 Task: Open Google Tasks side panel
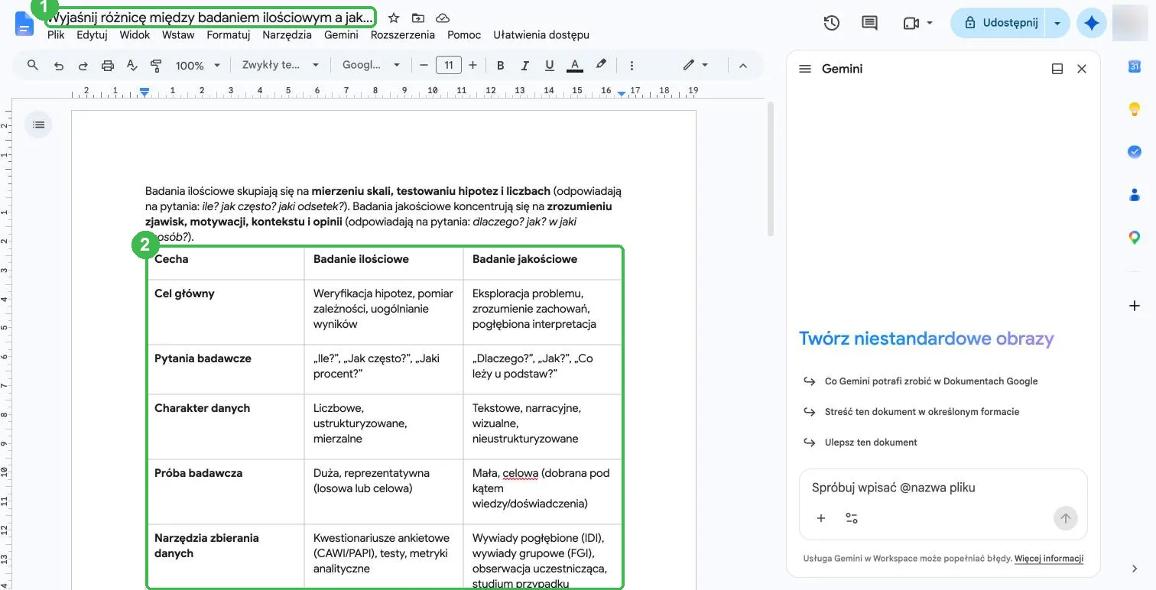click(x=1135, y=152)
